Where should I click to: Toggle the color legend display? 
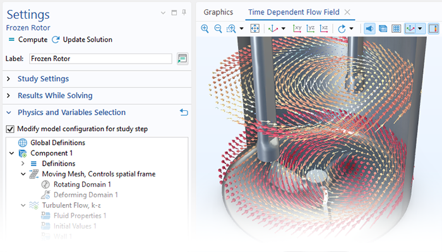434,28
